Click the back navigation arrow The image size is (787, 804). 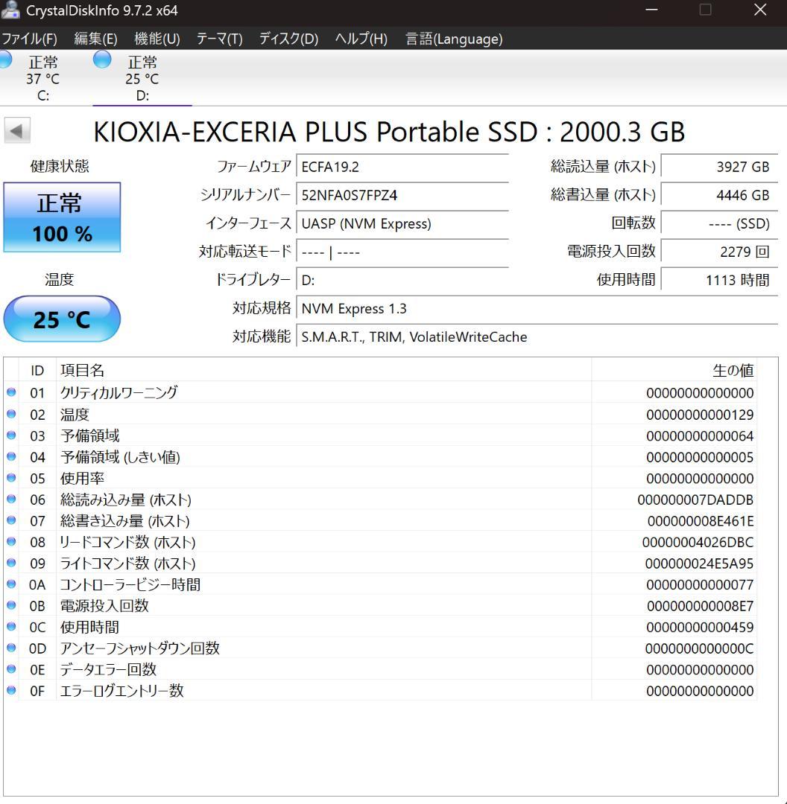(17, 131)
